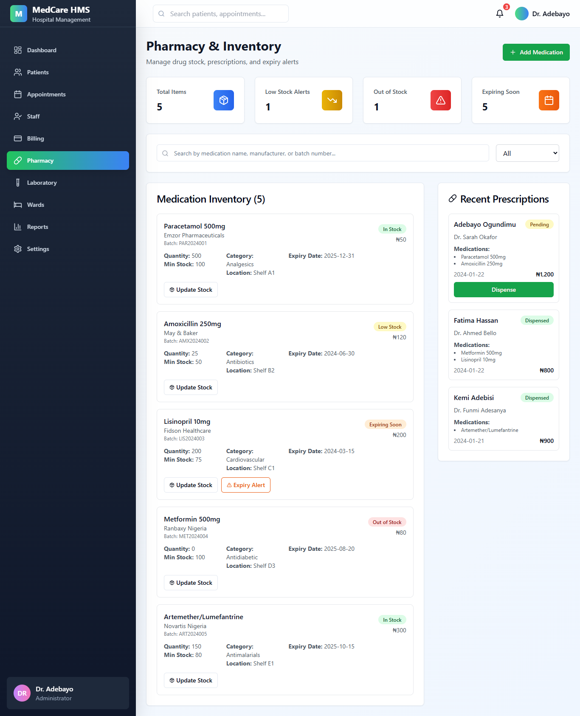The width and height of the screenshot is (580, 716).
Task: Open the All stock filter dropdown
Action: point(527,153)
